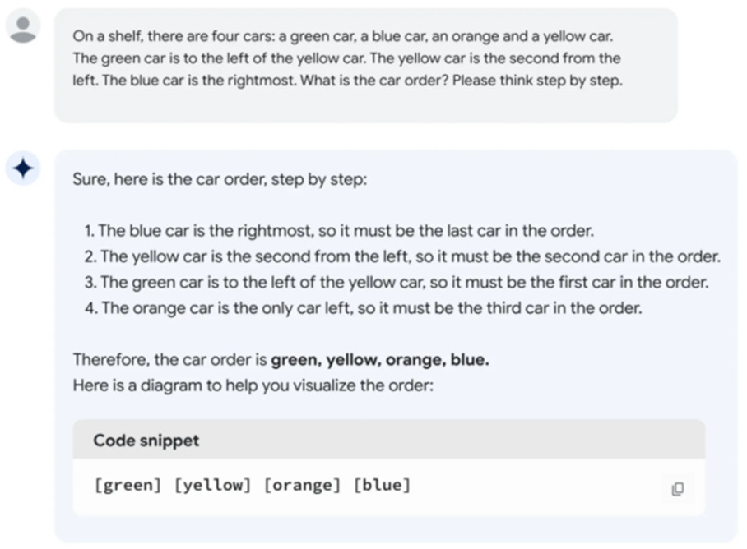The width and height of the screenshot is (747, 549).
Task: Click step 1 about the blue car
Action: pyautogui.click(x=338, y=231)
